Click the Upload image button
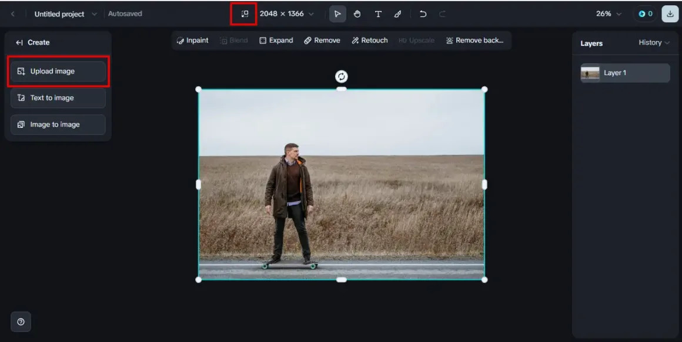This screenshot has width=682, height=342. [x=58, y=72]
